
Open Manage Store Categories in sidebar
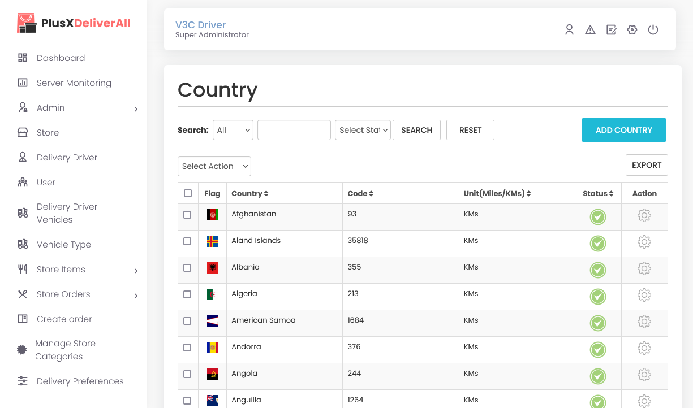click(x=65, y=350)
